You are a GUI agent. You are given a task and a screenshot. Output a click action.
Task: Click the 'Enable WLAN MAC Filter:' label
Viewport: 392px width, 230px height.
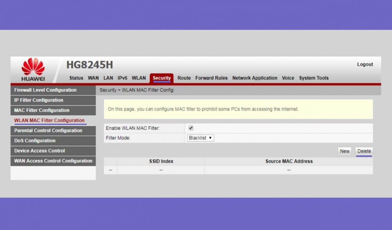(x=132, y=128)
